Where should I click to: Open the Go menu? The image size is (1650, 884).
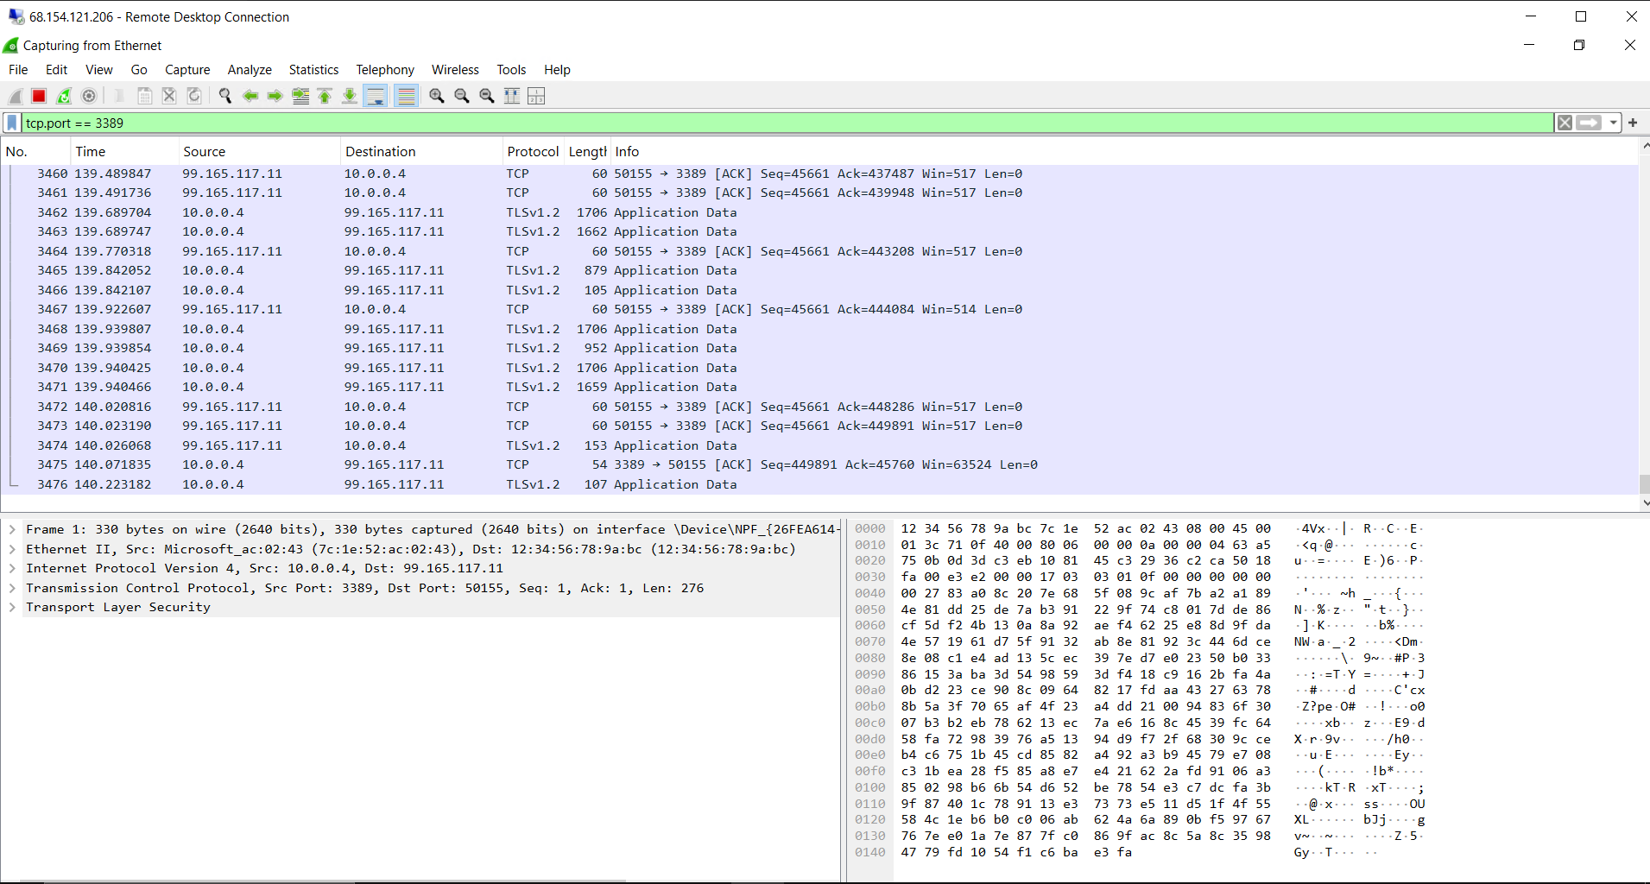point(139,70)
